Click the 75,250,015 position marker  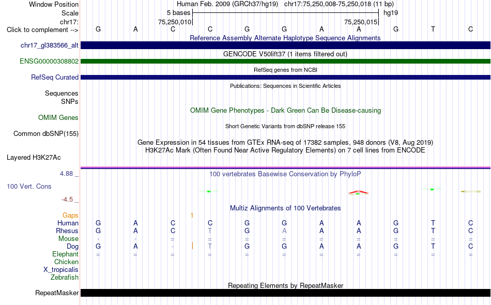(360, 22)
